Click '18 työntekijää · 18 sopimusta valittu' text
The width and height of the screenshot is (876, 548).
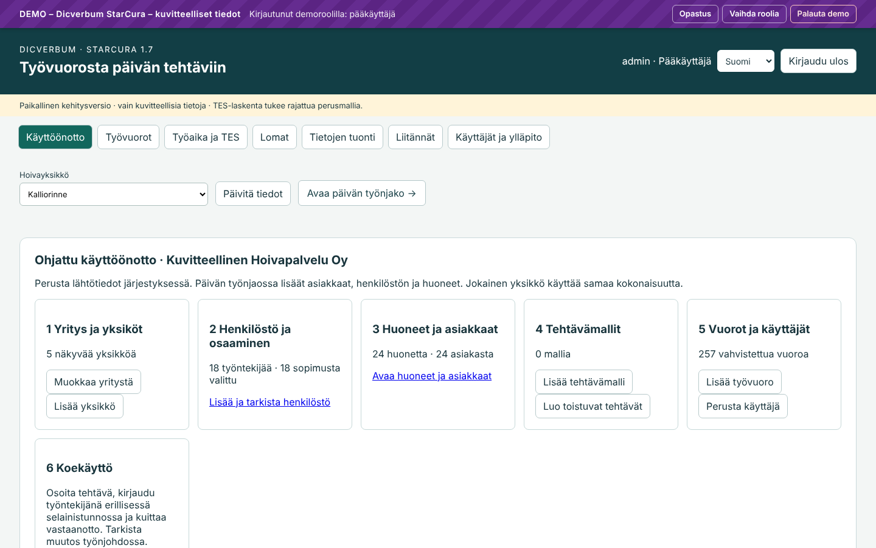[x=274, y=374]
